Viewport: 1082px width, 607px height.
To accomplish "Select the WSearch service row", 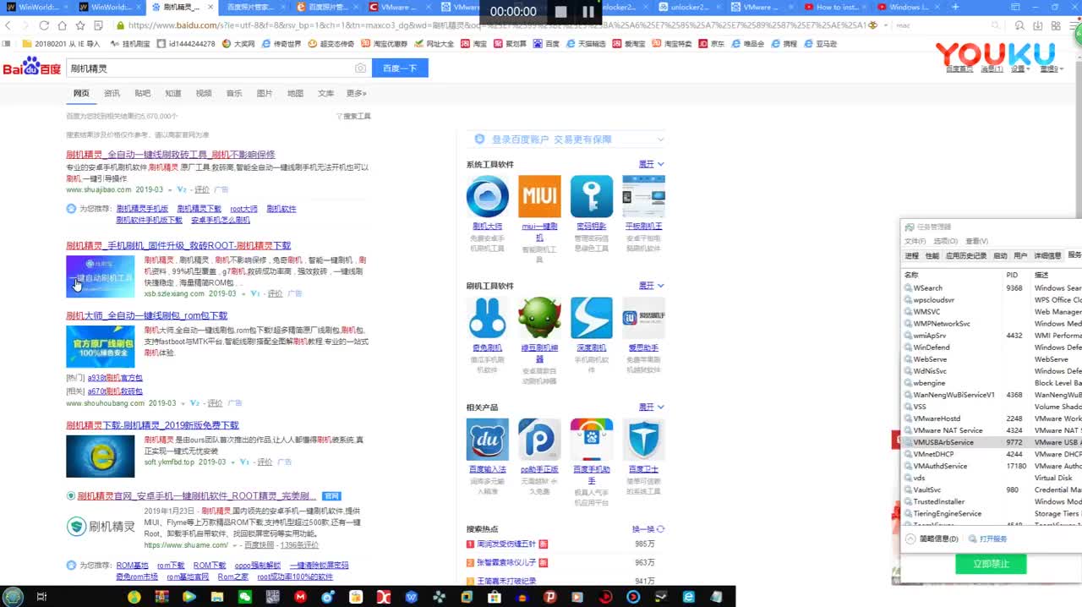I will [992, 288].
